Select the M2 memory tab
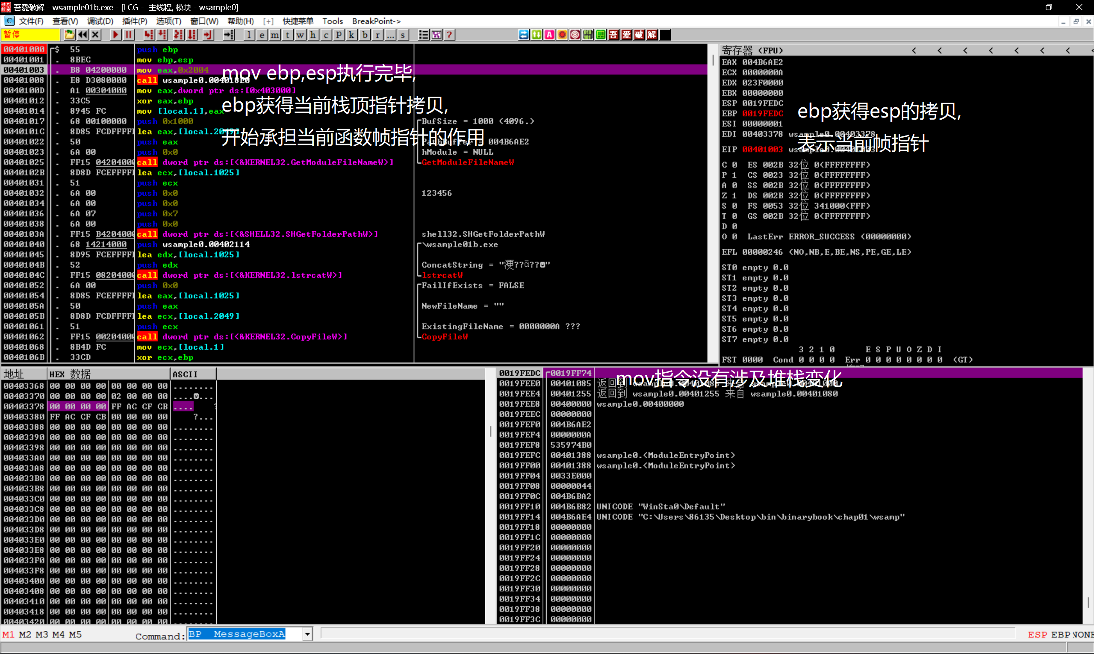This screenshot has height=654, width=1094. (x=25, y=635)
